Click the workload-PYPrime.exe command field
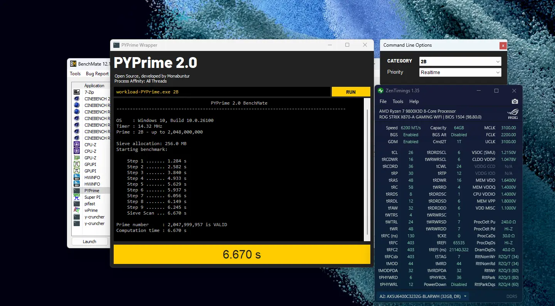The width and height of the screenshot is (555, 306). [x=222, y=92]
